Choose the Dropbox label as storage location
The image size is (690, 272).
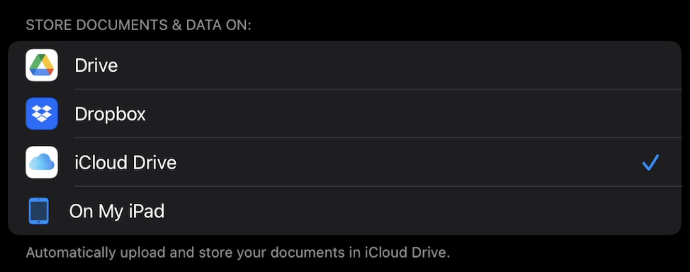point(110,114)
